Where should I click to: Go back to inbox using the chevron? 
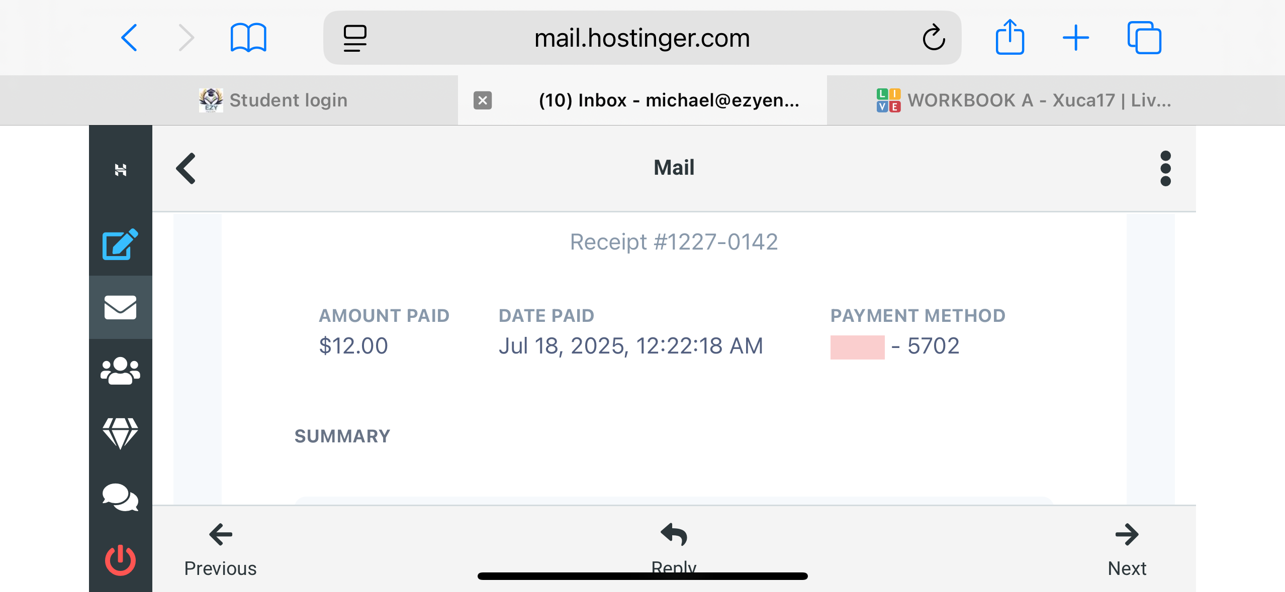186,168
